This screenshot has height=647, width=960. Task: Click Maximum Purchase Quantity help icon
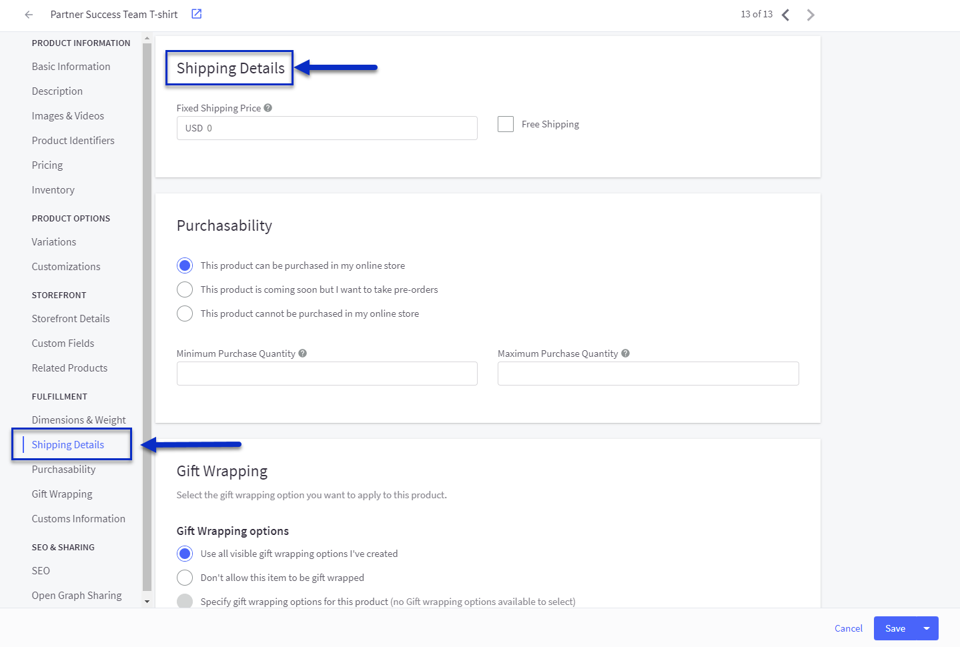tap(625, 354)
